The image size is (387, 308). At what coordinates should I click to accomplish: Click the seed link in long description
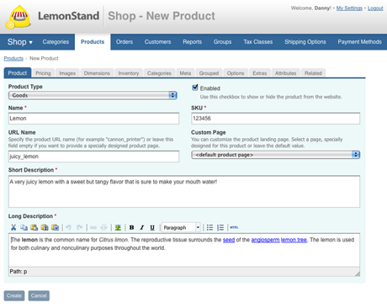tap(229, 240)
